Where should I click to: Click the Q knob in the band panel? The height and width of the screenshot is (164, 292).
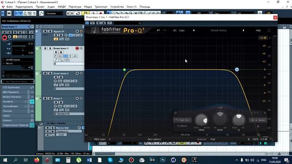pos(239,120)
